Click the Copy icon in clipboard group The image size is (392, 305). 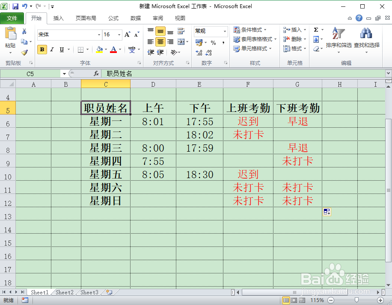pos(24,42)
